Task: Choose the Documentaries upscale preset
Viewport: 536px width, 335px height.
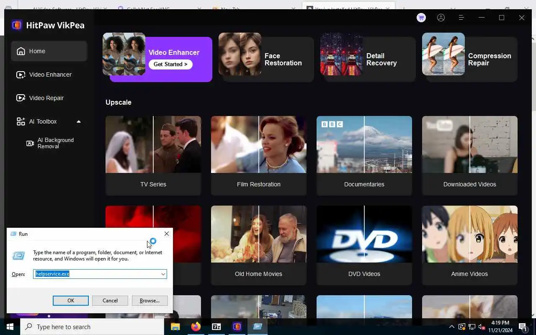Action: [x=364, y=155]
